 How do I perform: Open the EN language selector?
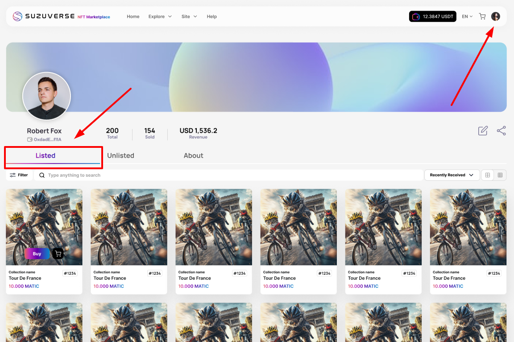click(467, 16)
